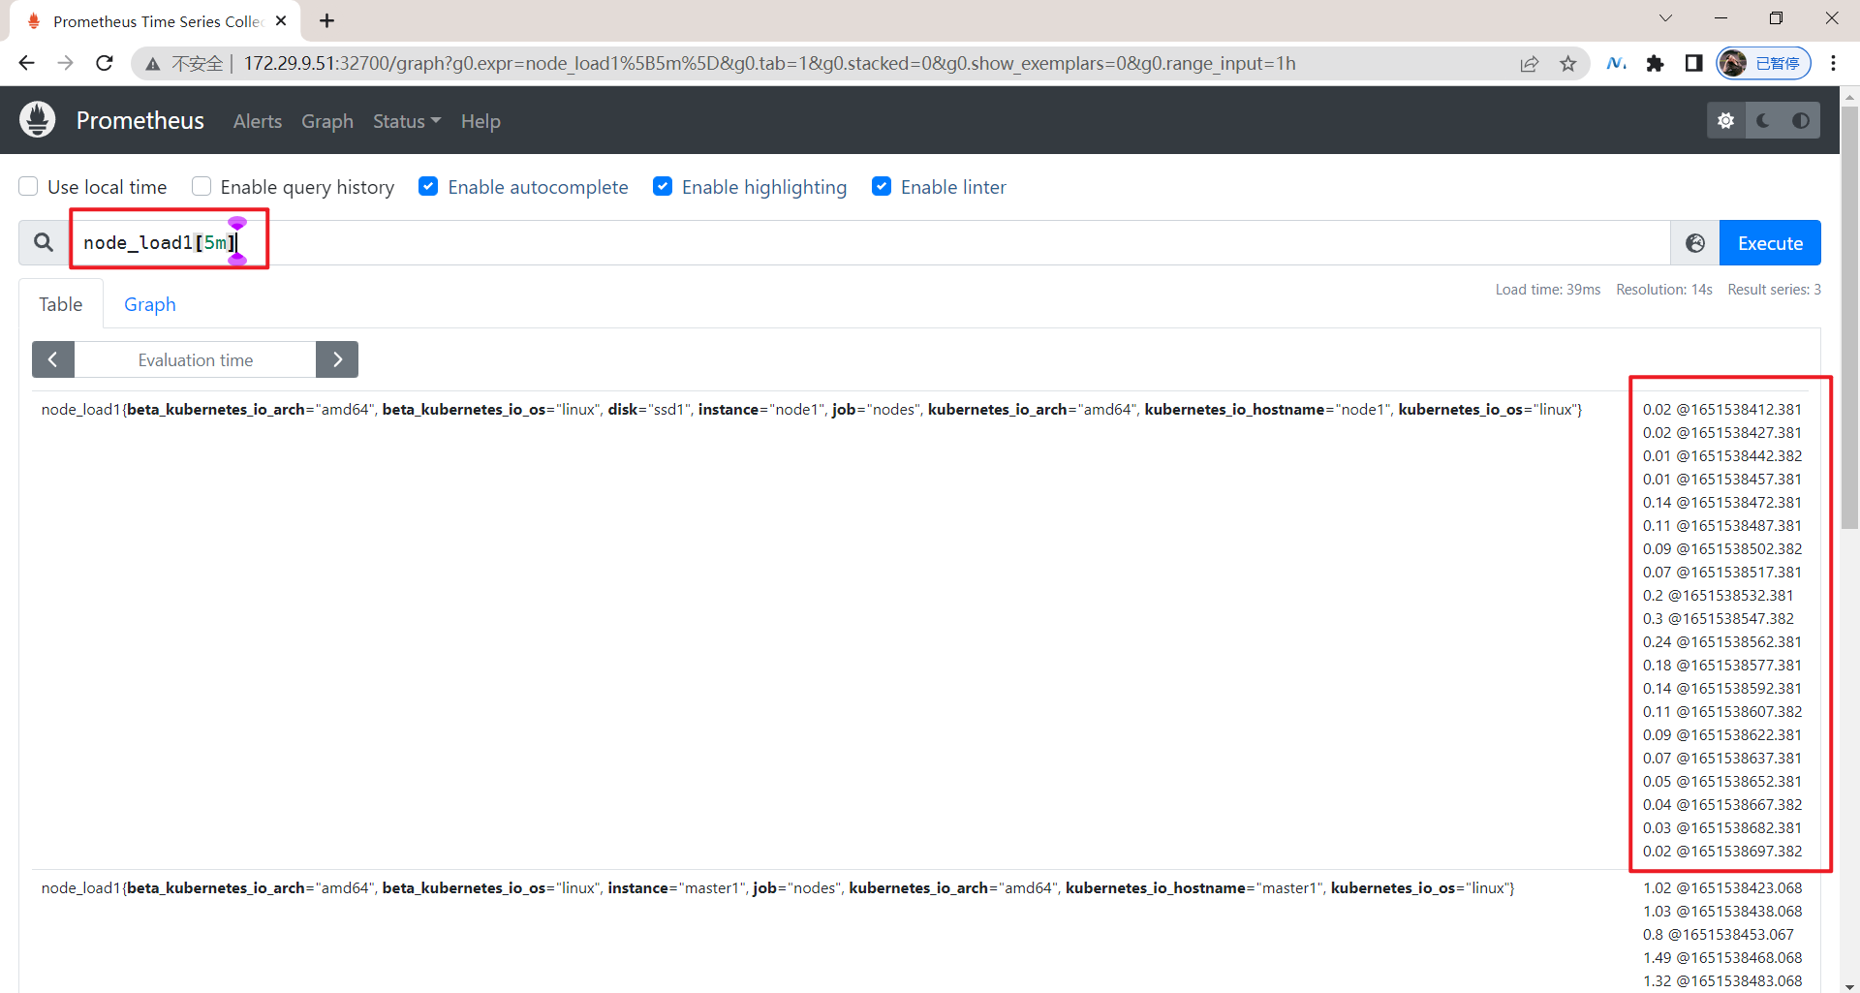Select the browser-preferred contrast theme icon
Image resolution: width=1860 pixels, height=993 pixels.
(x=1801, y=121)
